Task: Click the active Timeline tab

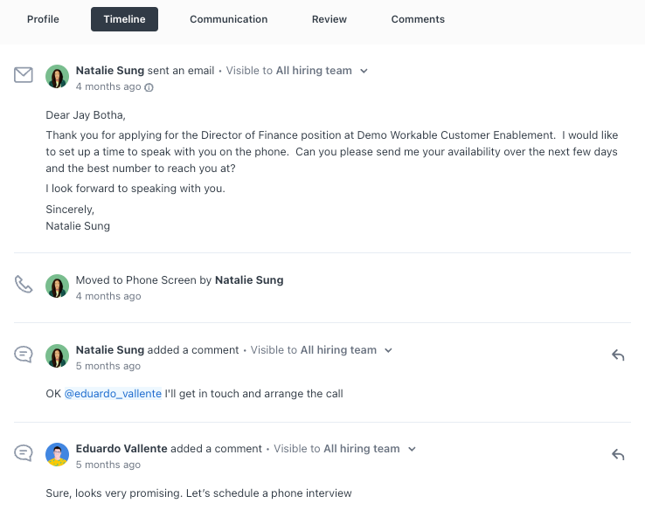Action: pos(124,19)
